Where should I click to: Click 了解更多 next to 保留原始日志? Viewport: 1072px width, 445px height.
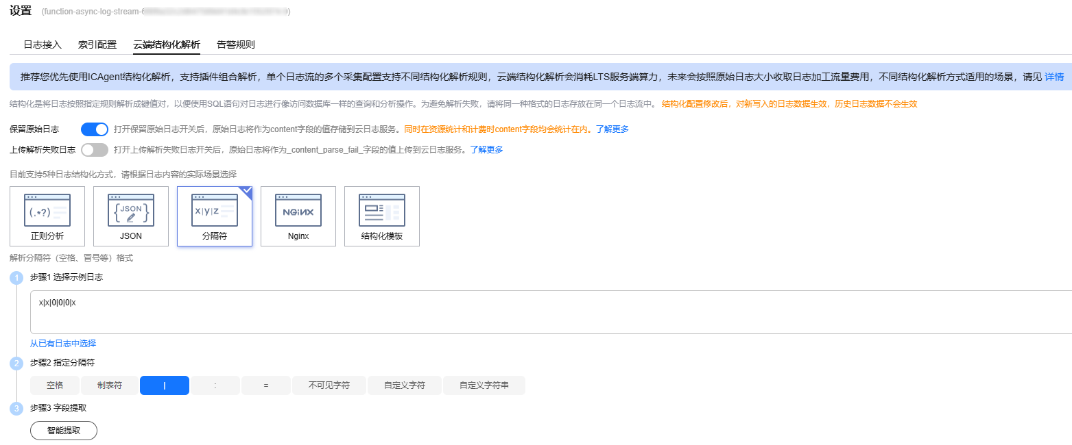pos(612,129)
